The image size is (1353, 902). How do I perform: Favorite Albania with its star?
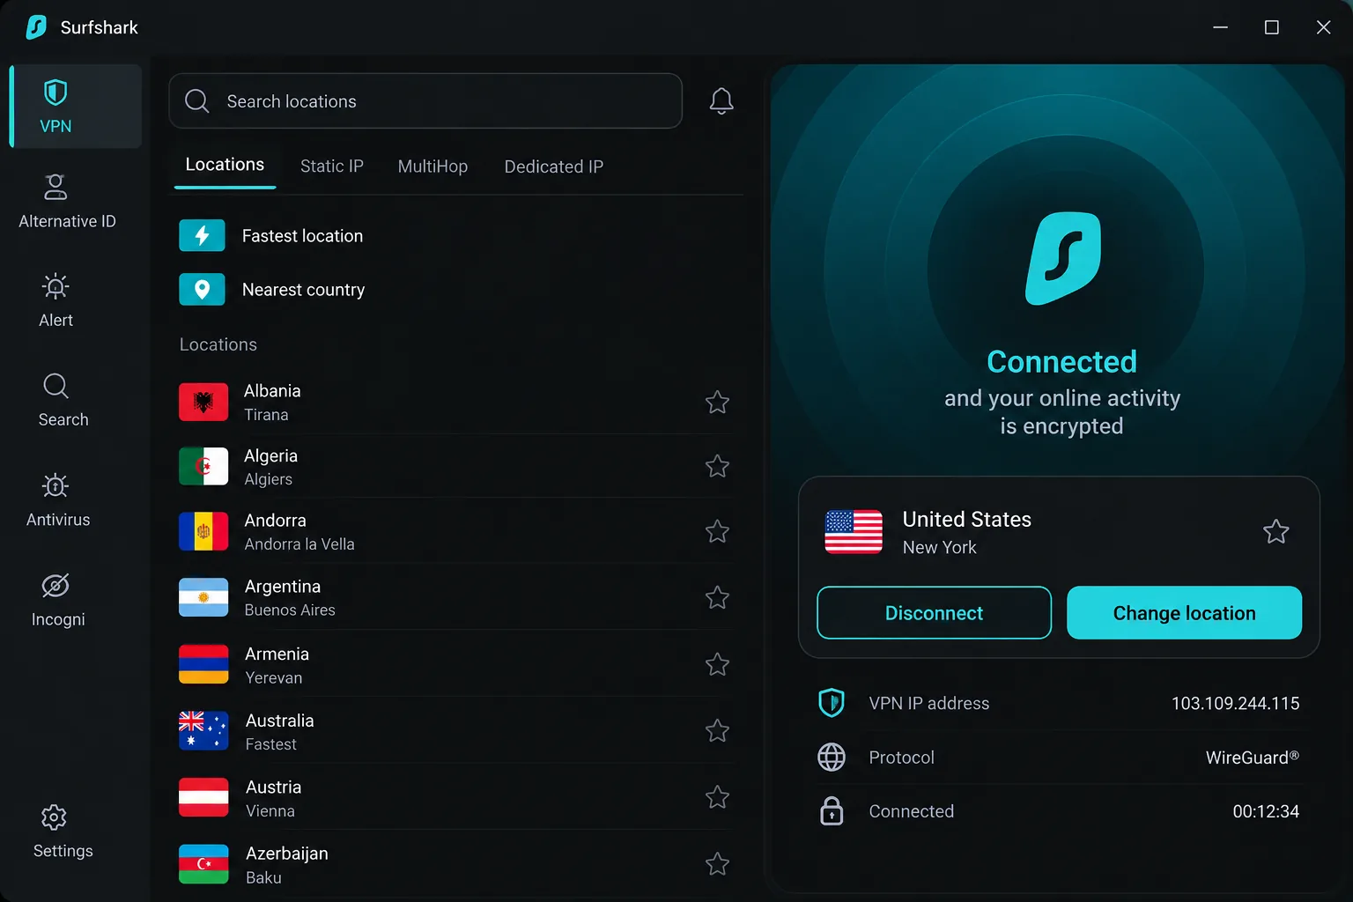click(717, 403)
